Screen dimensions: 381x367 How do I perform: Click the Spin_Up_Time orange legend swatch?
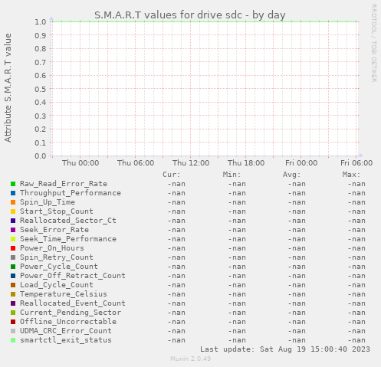pyautogui.click(x=13, y=202)
